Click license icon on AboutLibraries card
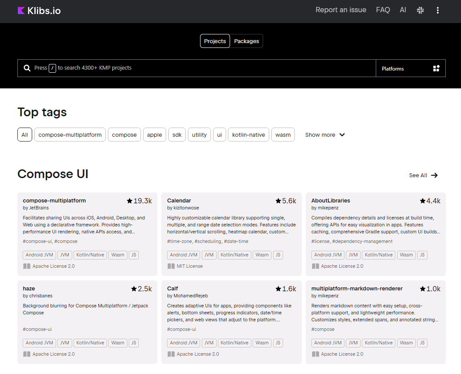The height and width of the screenshot is (374, 461). [315, 266]
